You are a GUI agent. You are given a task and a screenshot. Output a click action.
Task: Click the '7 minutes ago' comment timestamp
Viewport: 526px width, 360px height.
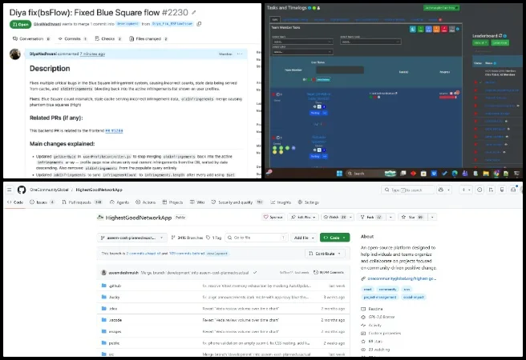pos(92,54)
